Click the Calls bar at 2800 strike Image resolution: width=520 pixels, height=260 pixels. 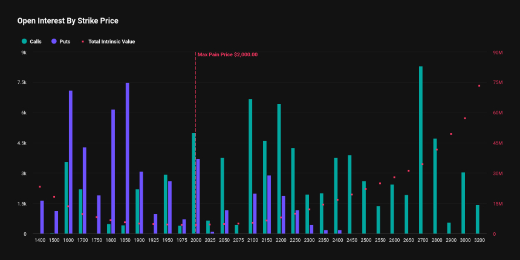click(435, 186)
